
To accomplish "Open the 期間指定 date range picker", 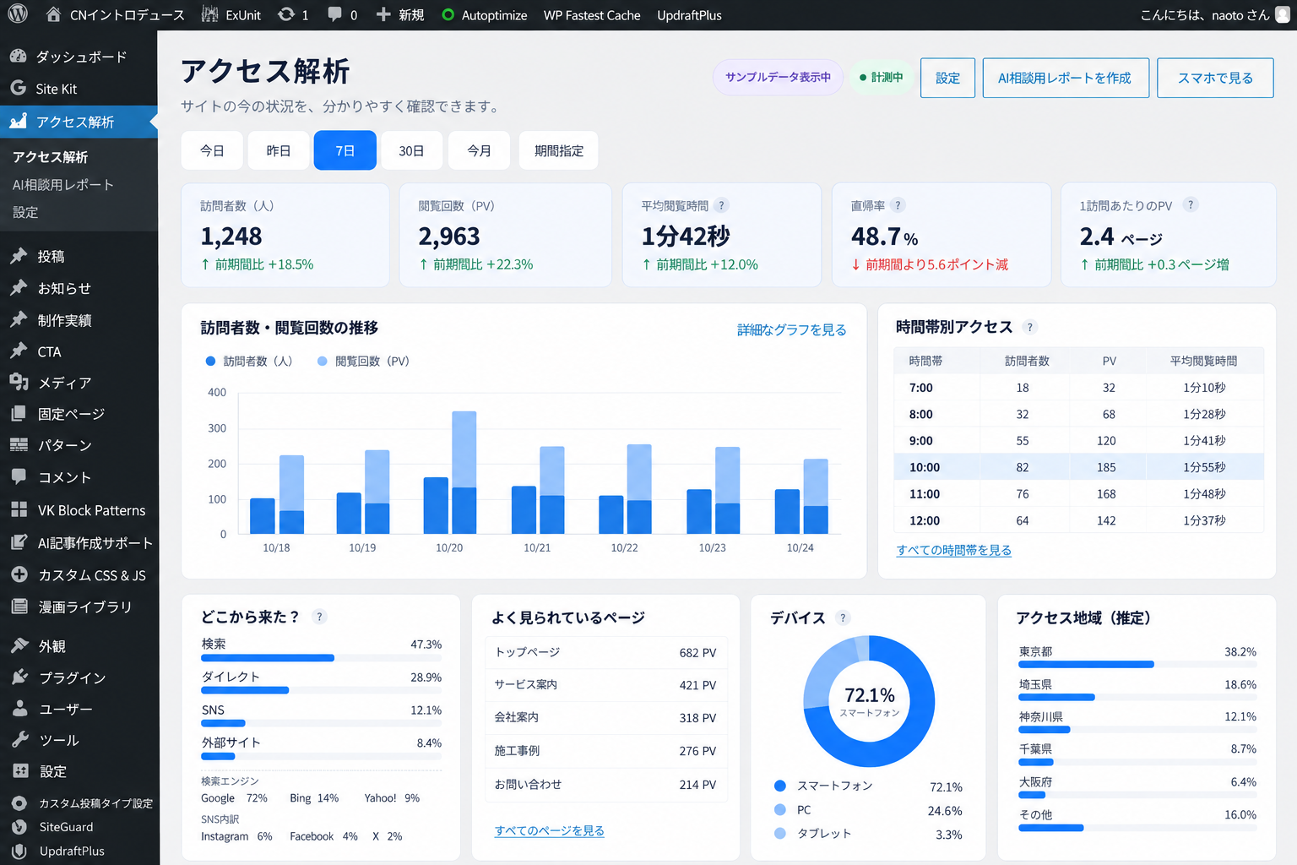I will [x=559, y=150].
